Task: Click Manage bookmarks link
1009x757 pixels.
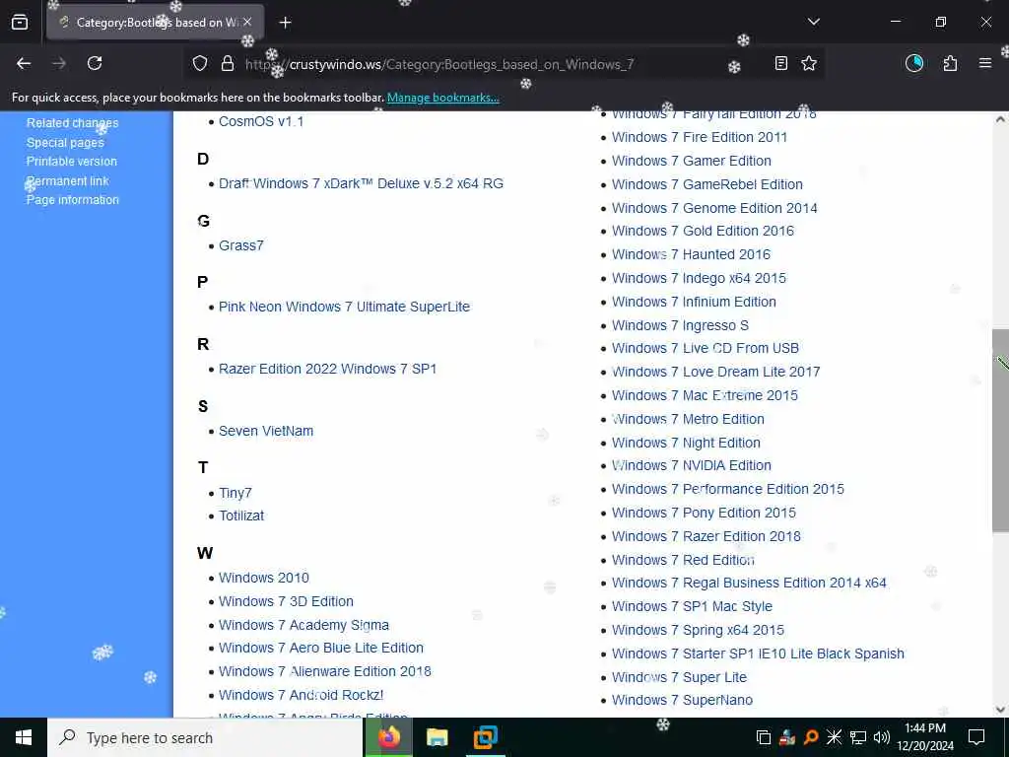Action: click(442, 98)
